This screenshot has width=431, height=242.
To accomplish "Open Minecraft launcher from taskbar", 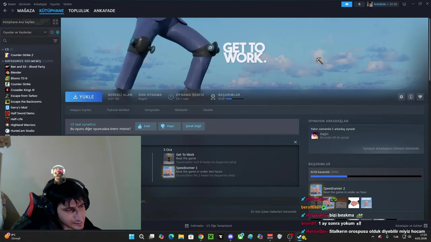I will [x=210, y=237].
